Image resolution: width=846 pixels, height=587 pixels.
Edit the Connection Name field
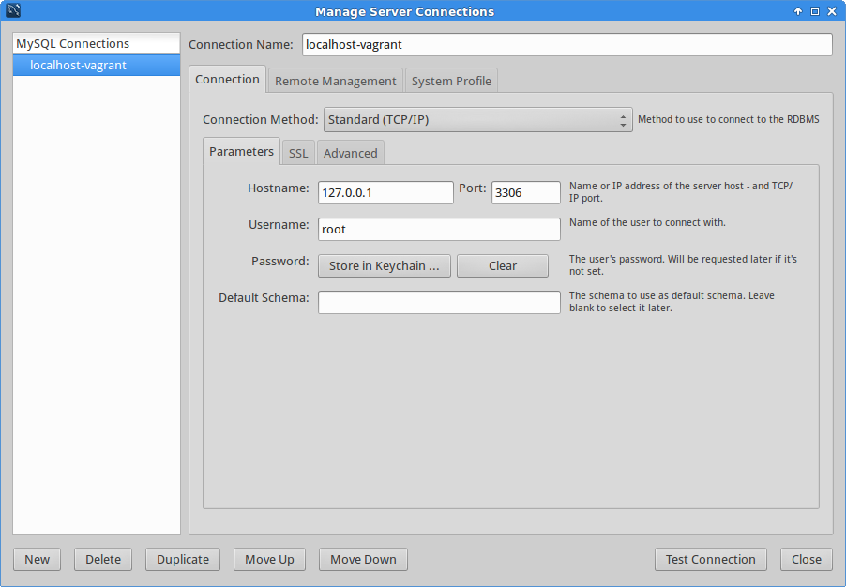pyautogui.click(x=567, y=45)
